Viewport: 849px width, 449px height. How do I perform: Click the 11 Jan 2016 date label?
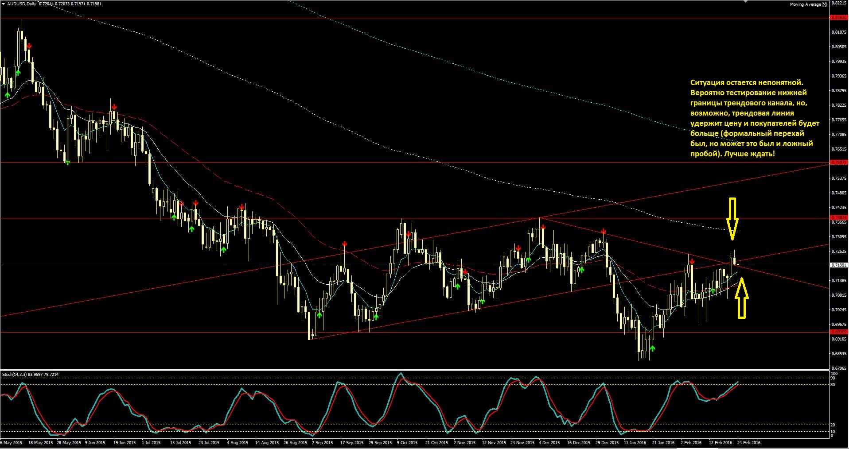(635, 442)
